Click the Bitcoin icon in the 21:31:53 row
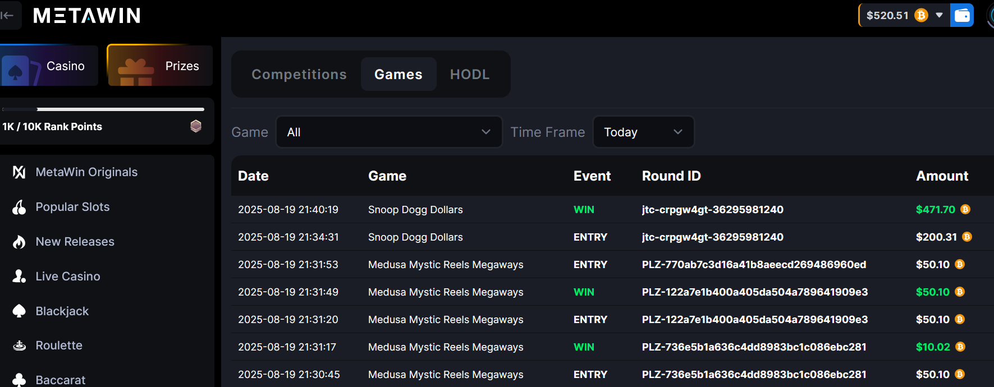The height and width of the screenshot is (387, 994). 960,264
